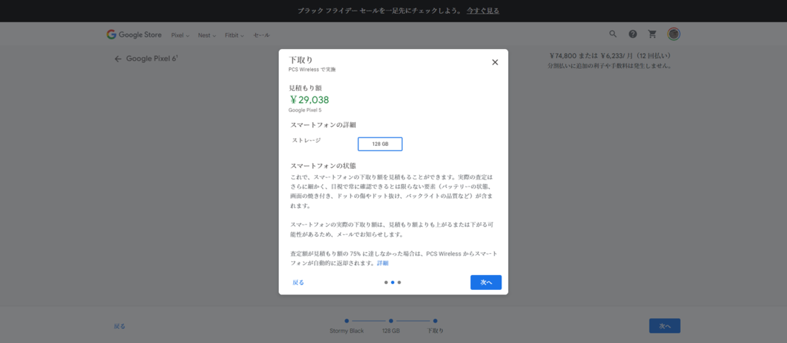787x343 pixels.
Task: Click 次へ button on the page bottom bar
Action: [664, 326]
